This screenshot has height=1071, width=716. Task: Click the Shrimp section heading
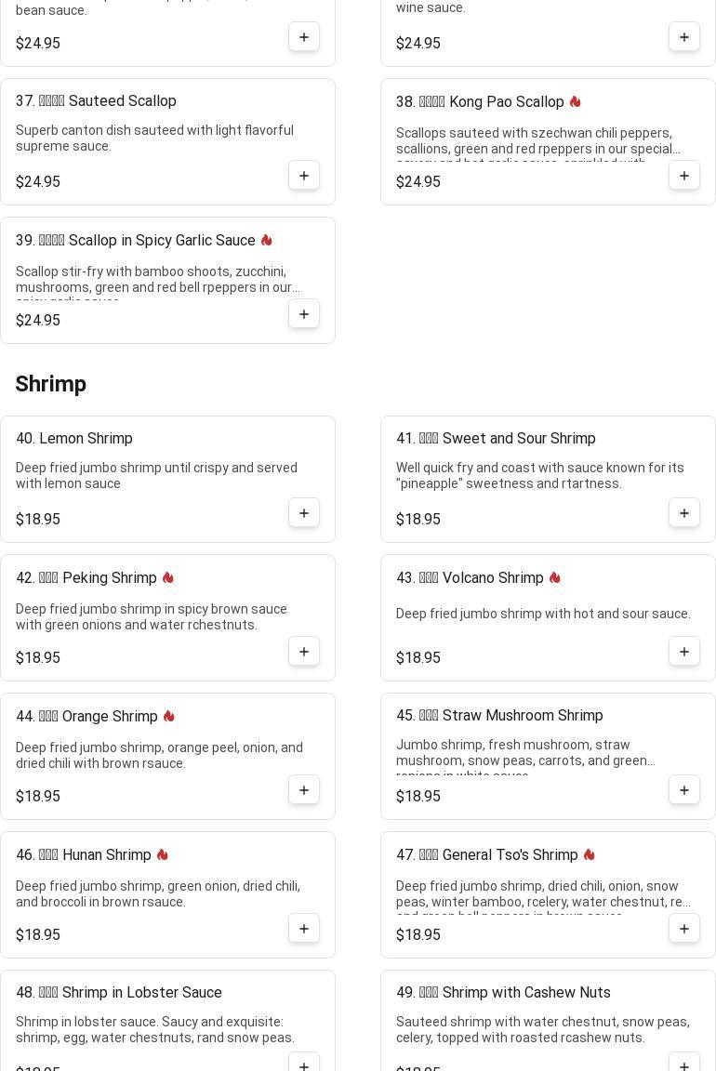click(x=51, y=384)
